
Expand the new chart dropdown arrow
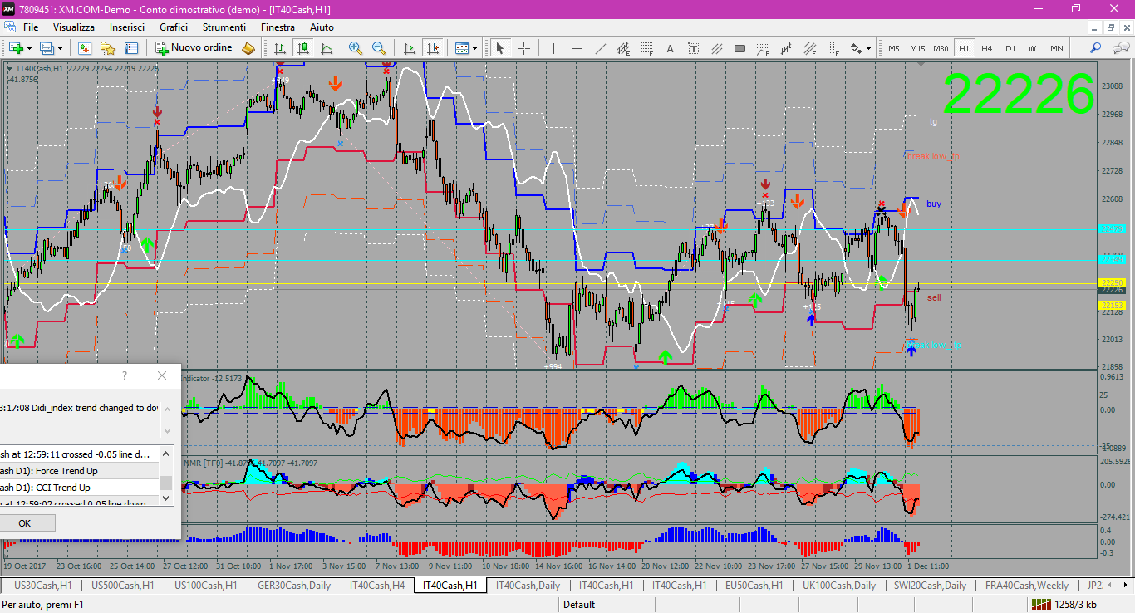pyautogui.click(x=29, y=48)
